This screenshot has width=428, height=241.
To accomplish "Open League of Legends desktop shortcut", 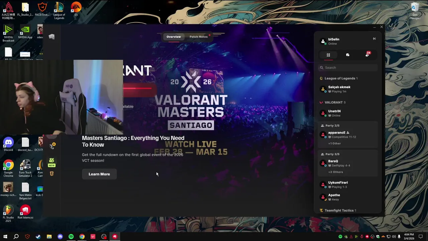I will coord(59,11).
